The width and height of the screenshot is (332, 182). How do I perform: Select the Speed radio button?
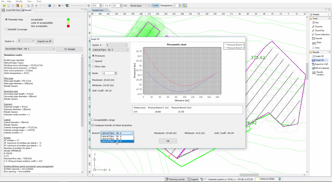click(x=94, y=61)
